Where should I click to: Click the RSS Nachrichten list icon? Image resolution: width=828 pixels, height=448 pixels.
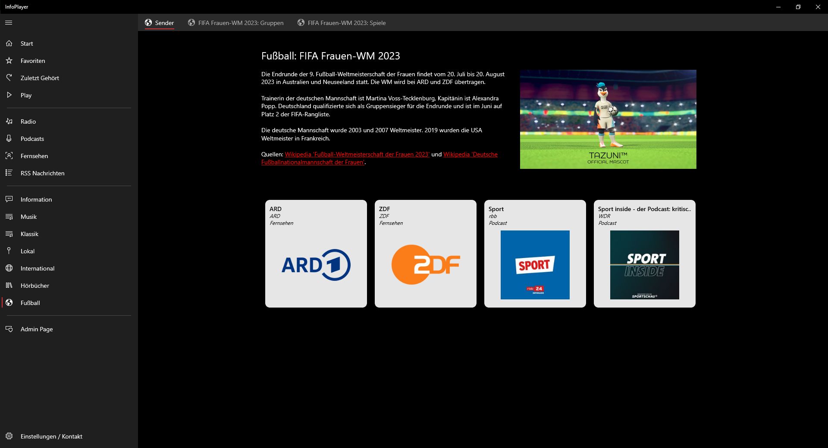point(9,173)
